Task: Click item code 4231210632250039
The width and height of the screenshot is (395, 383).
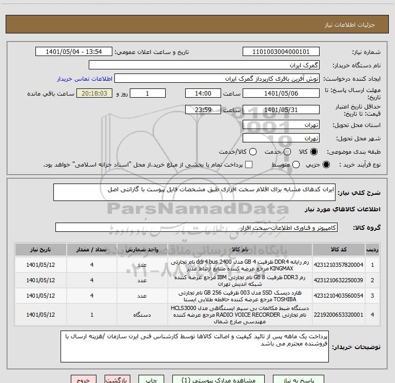Action: [x=339, y=280]
